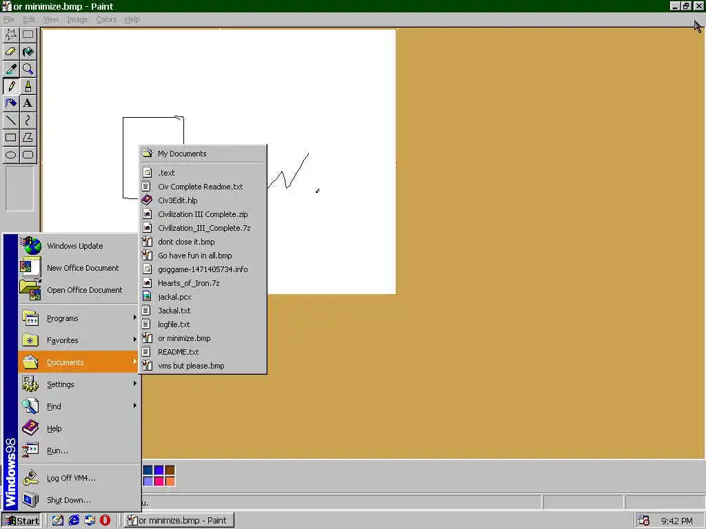Open 'vms but please.bmp'
Screen dimensions: 706x529
point(203,366)
